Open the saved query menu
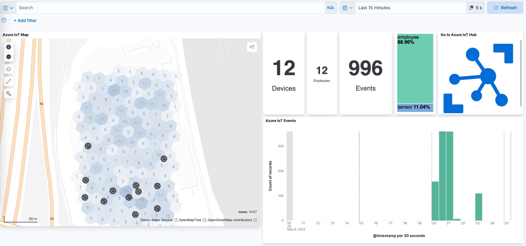This screenshot has height=246, width=526. click(x=8, y=8)
